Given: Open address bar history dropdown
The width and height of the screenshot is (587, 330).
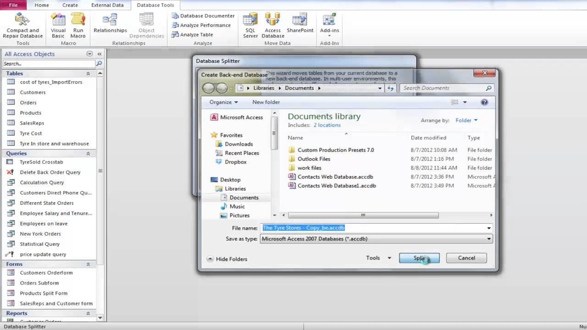Looking at the screenshot, I should point(380,88).
